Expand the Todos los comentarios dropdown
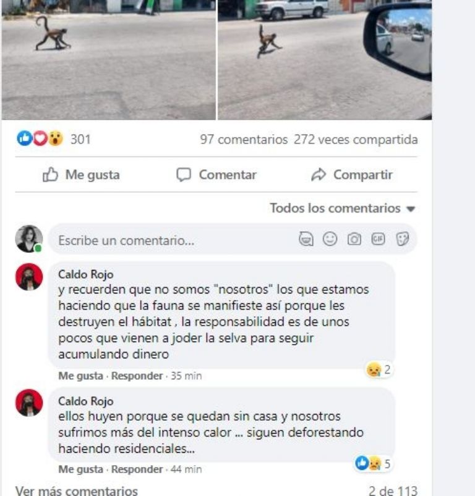 coord(342,208)
